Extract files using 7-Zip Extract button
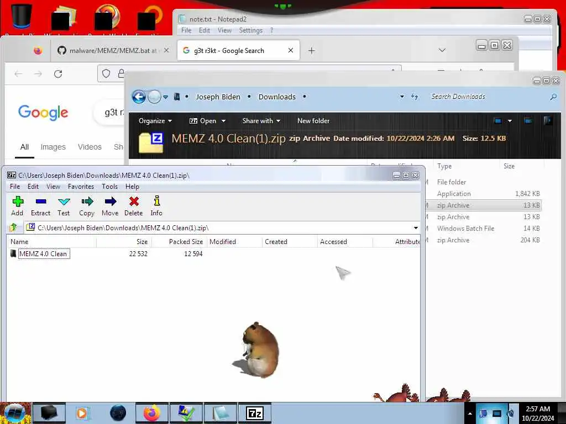566x424 pixels. pyautogui.click(x=40, y=206)
